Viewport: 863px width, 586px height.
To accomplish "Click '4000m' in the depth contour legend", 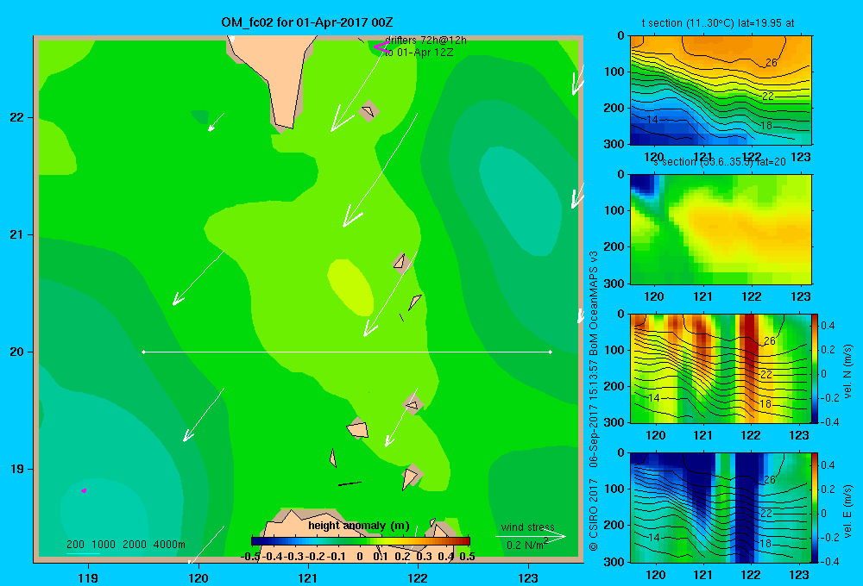I will pos(169,545).
